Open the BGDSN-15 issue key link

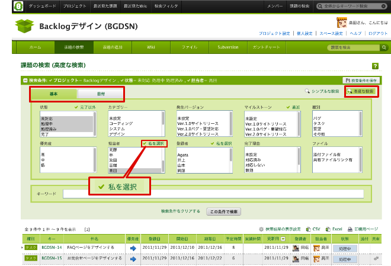point(52,258)
